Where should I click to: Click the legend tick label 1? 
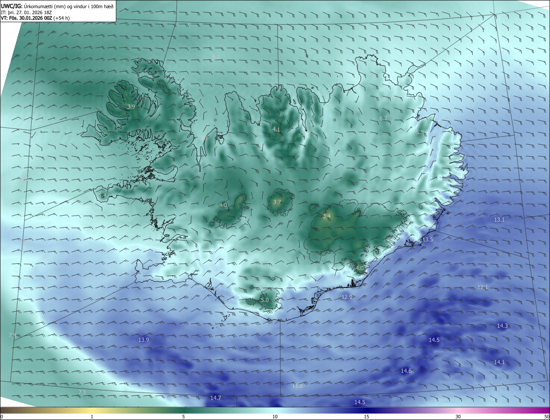[x=92, y=417]
